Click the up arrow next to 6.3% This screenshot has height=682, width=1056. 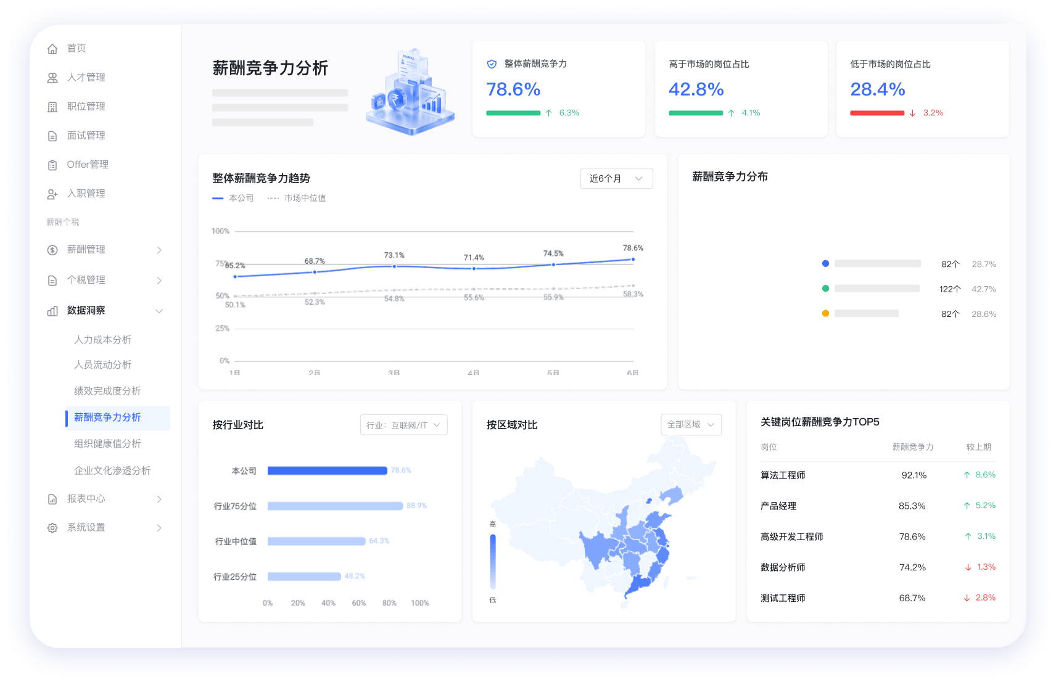548,113
